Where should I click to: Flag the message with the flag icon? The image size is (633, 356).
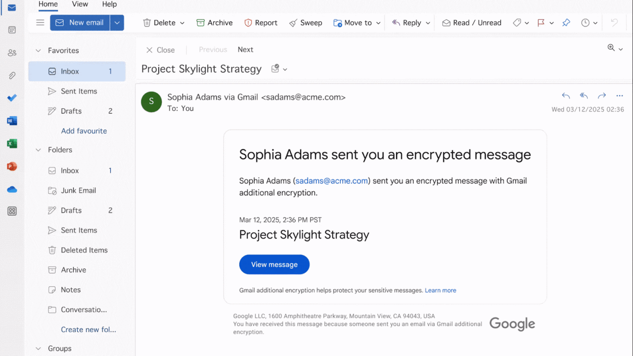(x=541, y=23)
